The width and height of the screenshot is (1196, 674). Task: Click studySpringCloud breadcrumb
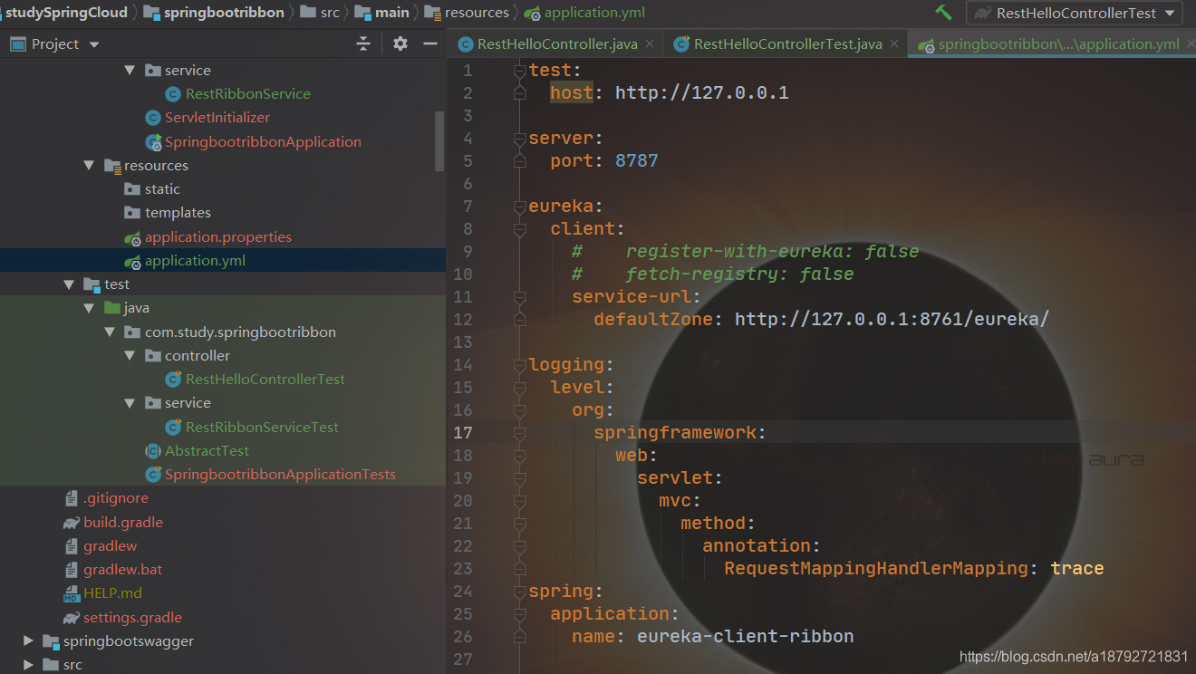pyautogui.click(x=65, y=13)
